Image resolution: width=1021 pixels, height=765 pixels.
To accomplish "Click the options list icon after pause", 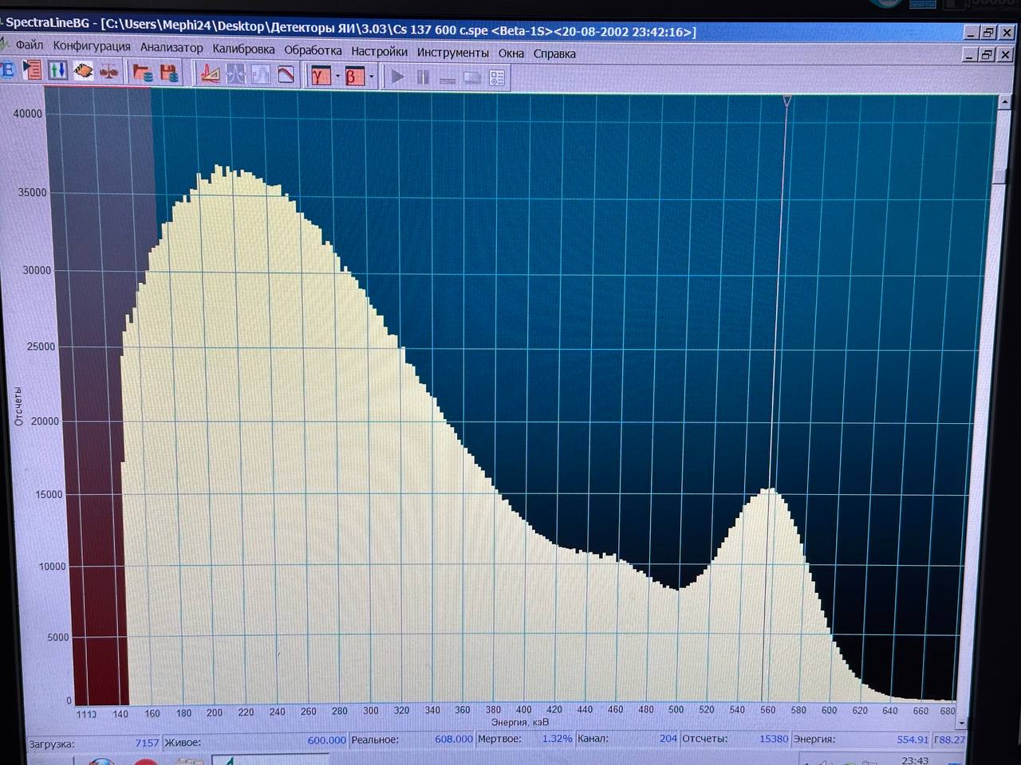I will [497, 78].
